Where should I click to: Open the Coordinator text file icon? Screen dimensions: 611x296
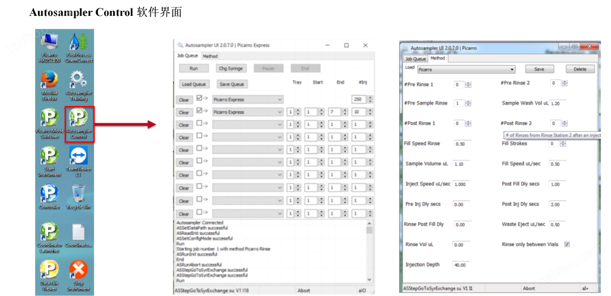(x=79, y=235)
